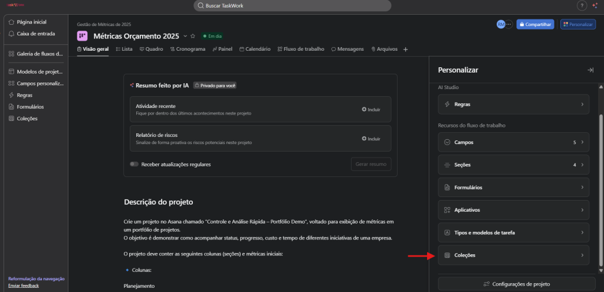Open the help question mark icon
Image resolution: width=604 pixels, height=292 pixels.
[x=581, y=6]
